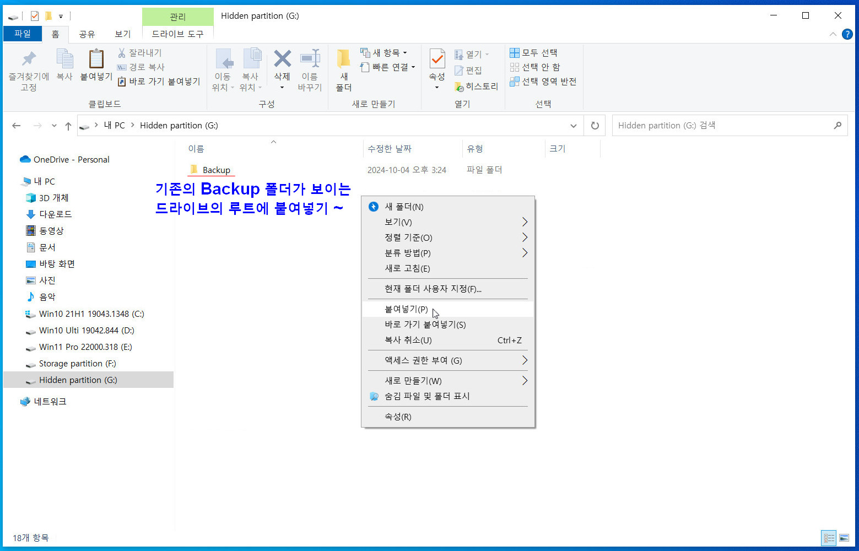Click 선택 안 함 in ribbon
Viewport: 859px width, 551px height.
tap(534, 67)
